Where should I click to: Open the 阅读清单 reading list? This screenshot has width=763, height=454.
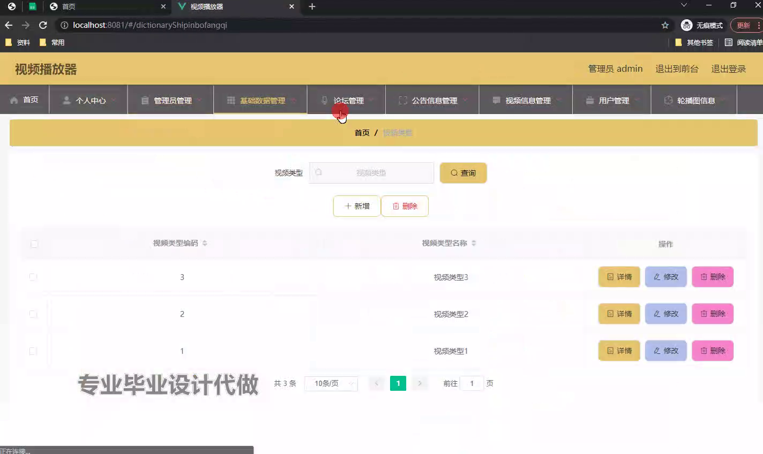coord(744,42)
